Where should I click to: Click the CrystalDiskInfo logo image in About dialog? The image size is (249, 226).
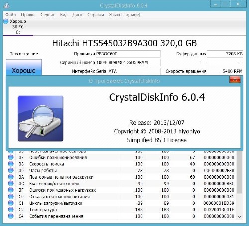(40, 119)
